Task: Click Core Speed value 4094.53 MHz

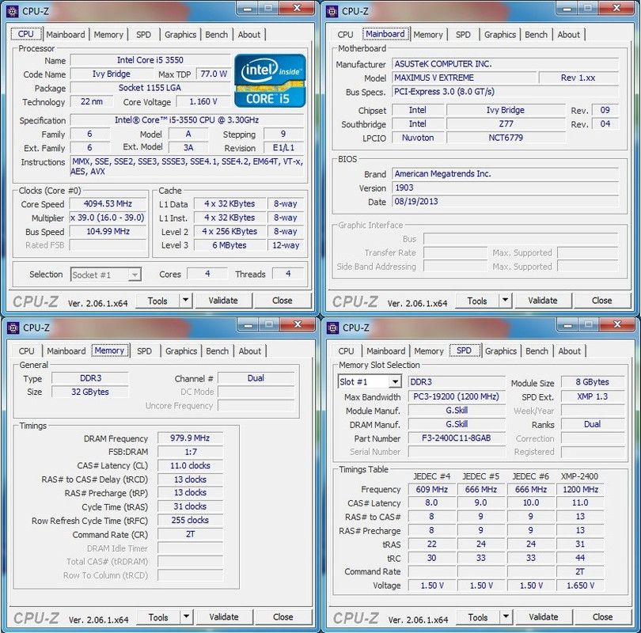Action: pyautogui.click(x=108, y=203)
